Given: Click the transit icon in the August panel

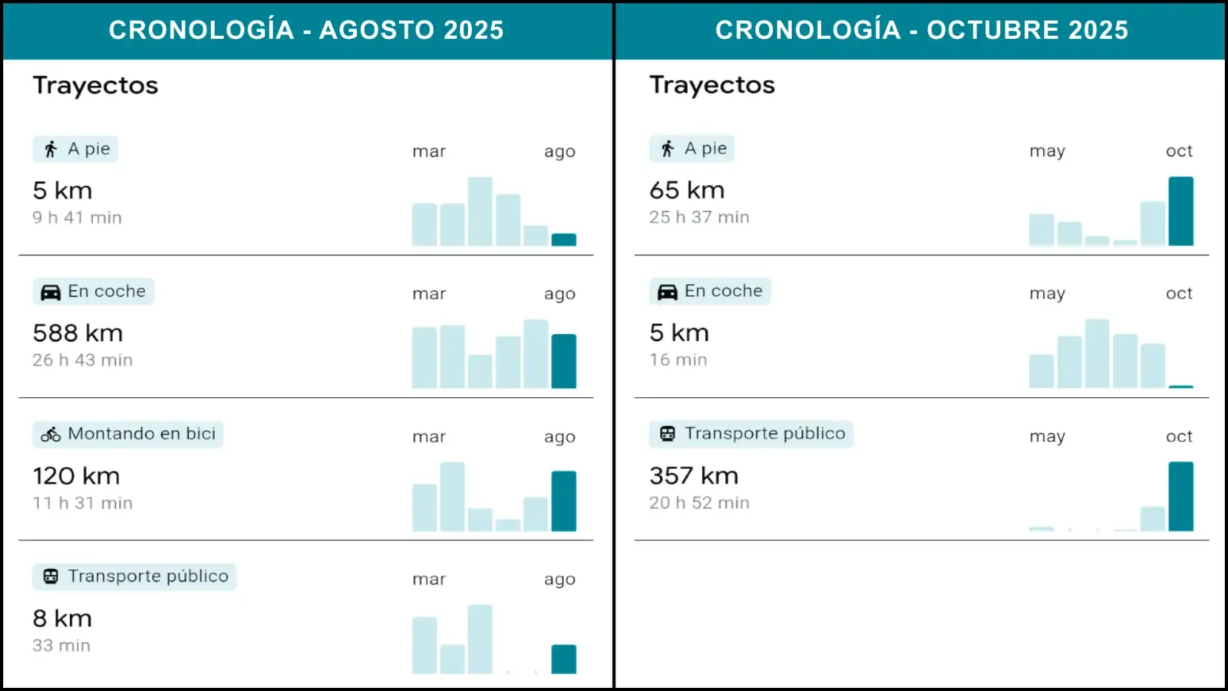Looking at the screenshot, I should [51, 577].
